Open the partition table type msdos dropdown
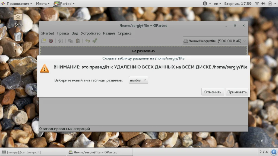Screen dimensions: 278x156 pyautogui.click(x=138, y=80)
